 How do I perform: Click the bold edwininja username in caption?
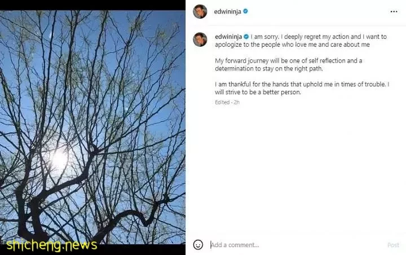[x=228, y=37]
